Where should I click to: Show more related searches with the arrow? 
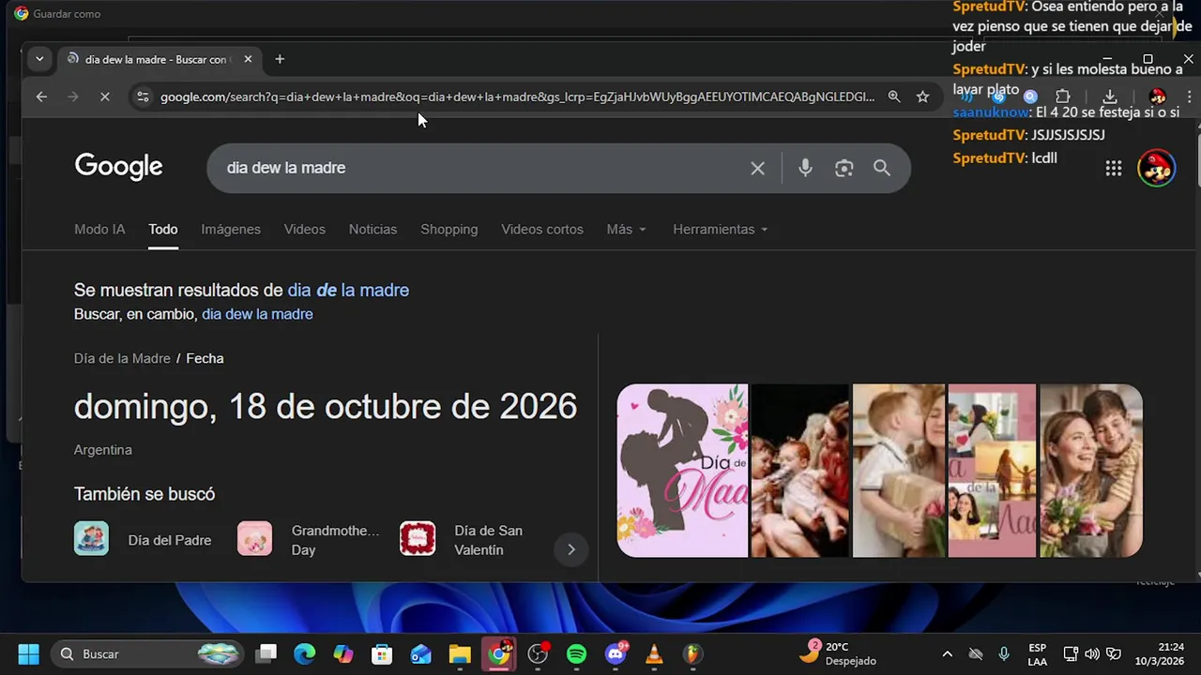pyautogui.click(x=570, y=549)
